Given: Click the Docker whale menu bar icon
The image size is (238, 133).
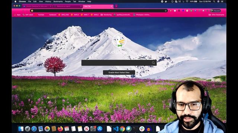Looking at the screenshot, I should click(166, 1).
